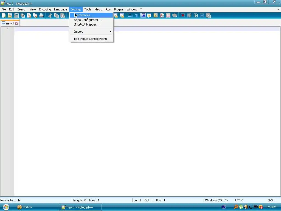Open the Folder as Workspace icon
The height and width of the screenshot is (211, 281).
[x=168, y=16]
